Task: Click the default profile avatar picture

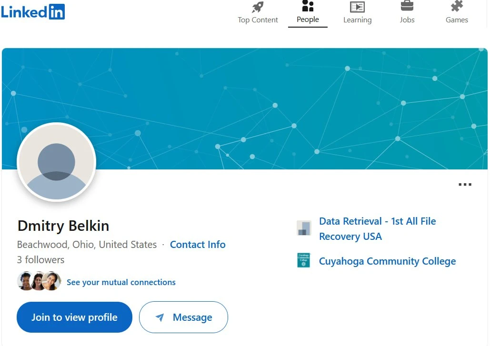Action: pyautogui.click(x=56, y=162)
